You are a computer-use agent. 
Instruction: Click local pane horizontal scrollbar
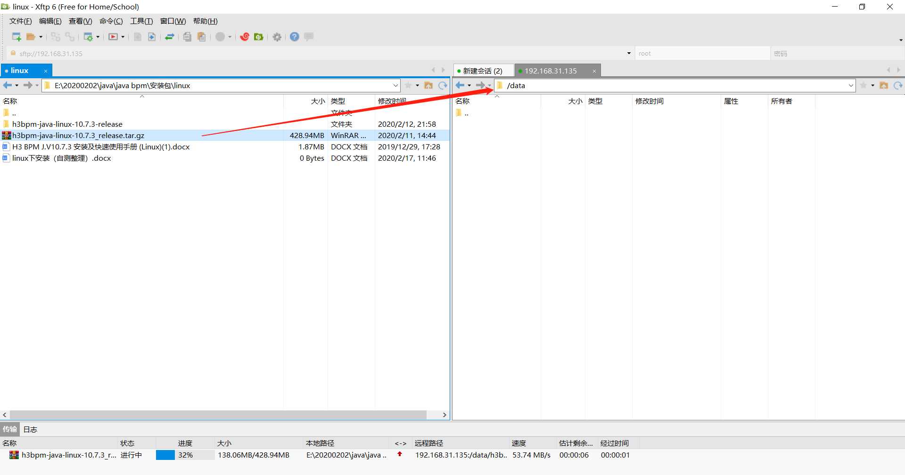pyautogui.click(x=218, y=415)
